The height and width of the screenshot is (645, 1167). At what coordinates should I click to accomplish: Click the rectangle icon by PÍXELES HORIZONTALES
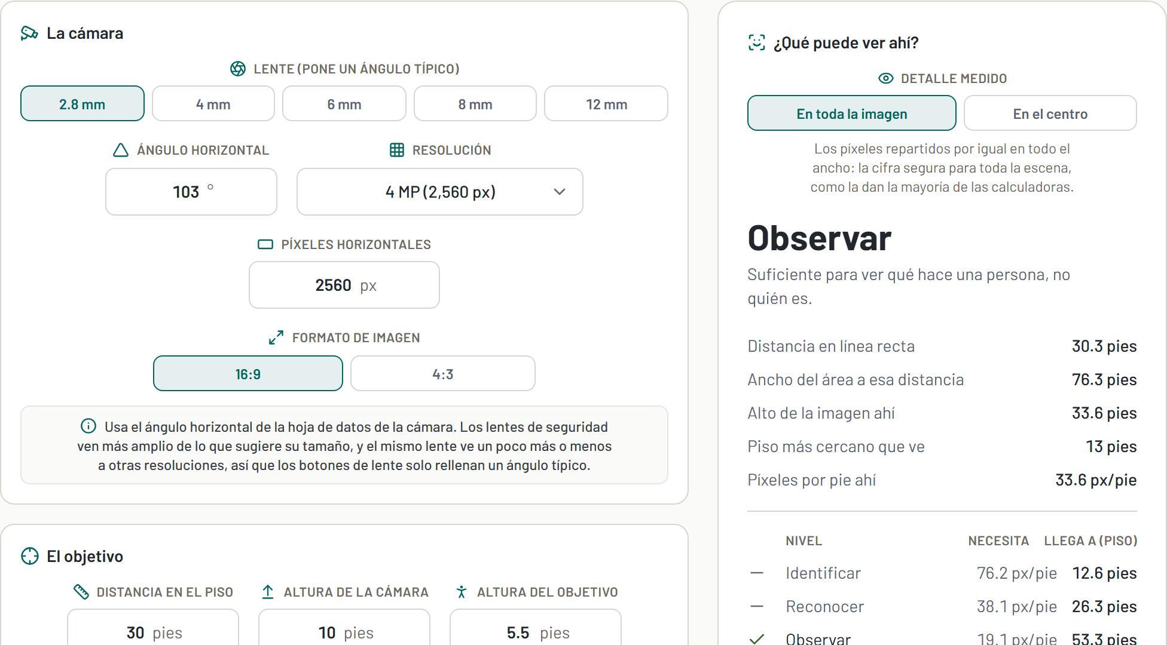pyautogui.click(x=265, y=244)
